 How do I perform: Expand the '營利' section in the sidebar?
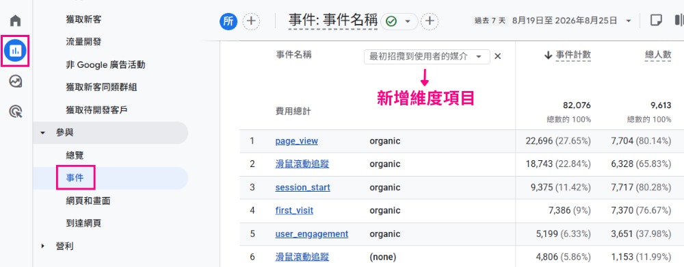point(42,246)
